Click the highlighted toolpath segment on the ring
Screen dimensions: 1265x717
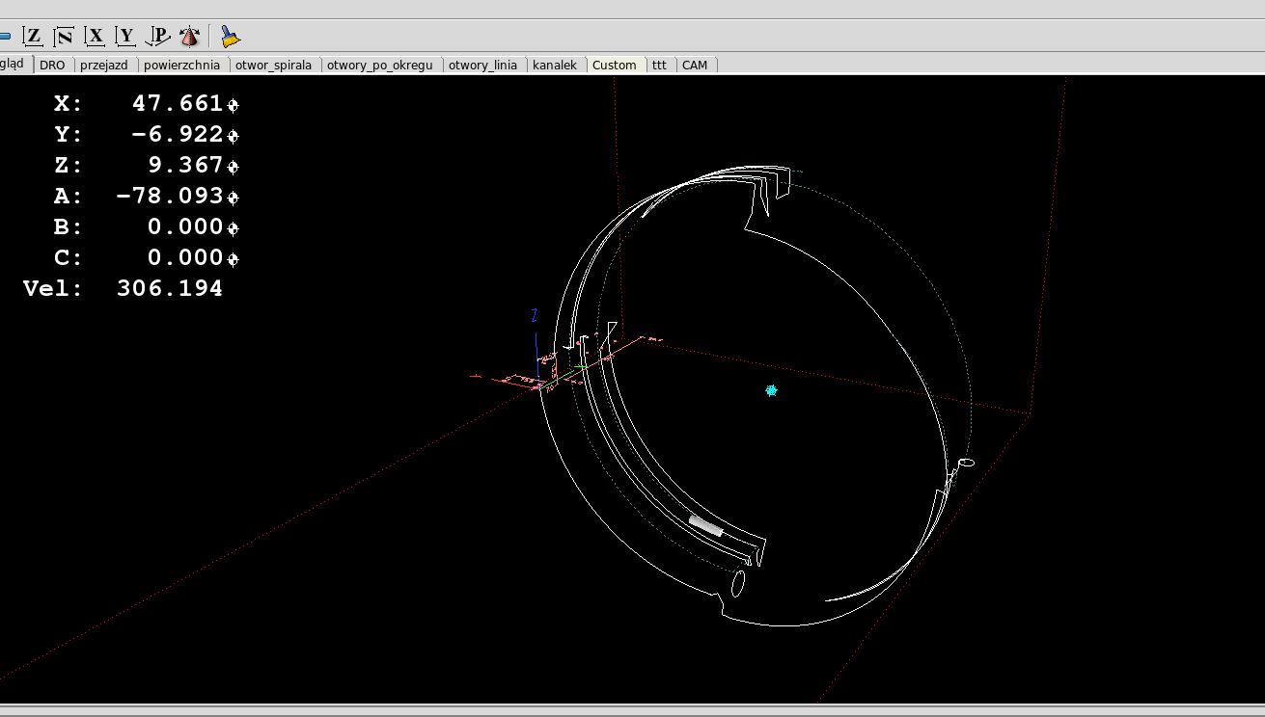(x=705, y=525)
